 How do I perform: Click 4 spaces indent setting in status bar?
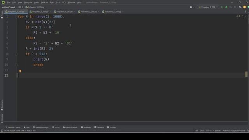(x=217, y=131)
